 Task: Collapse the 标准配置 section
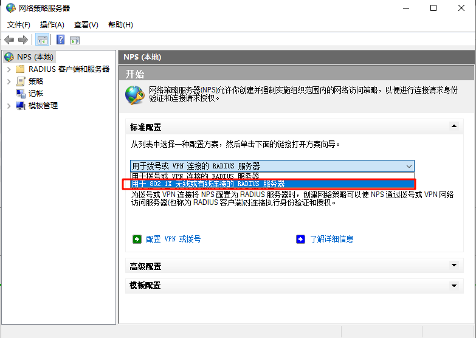click(453, 126)
